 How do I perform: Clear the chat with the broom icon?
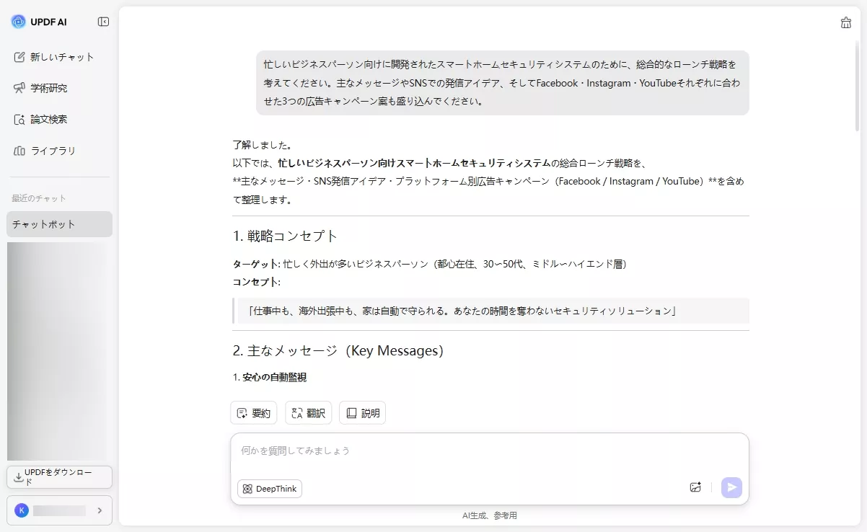pyautogui.click(x=845, y=22)
